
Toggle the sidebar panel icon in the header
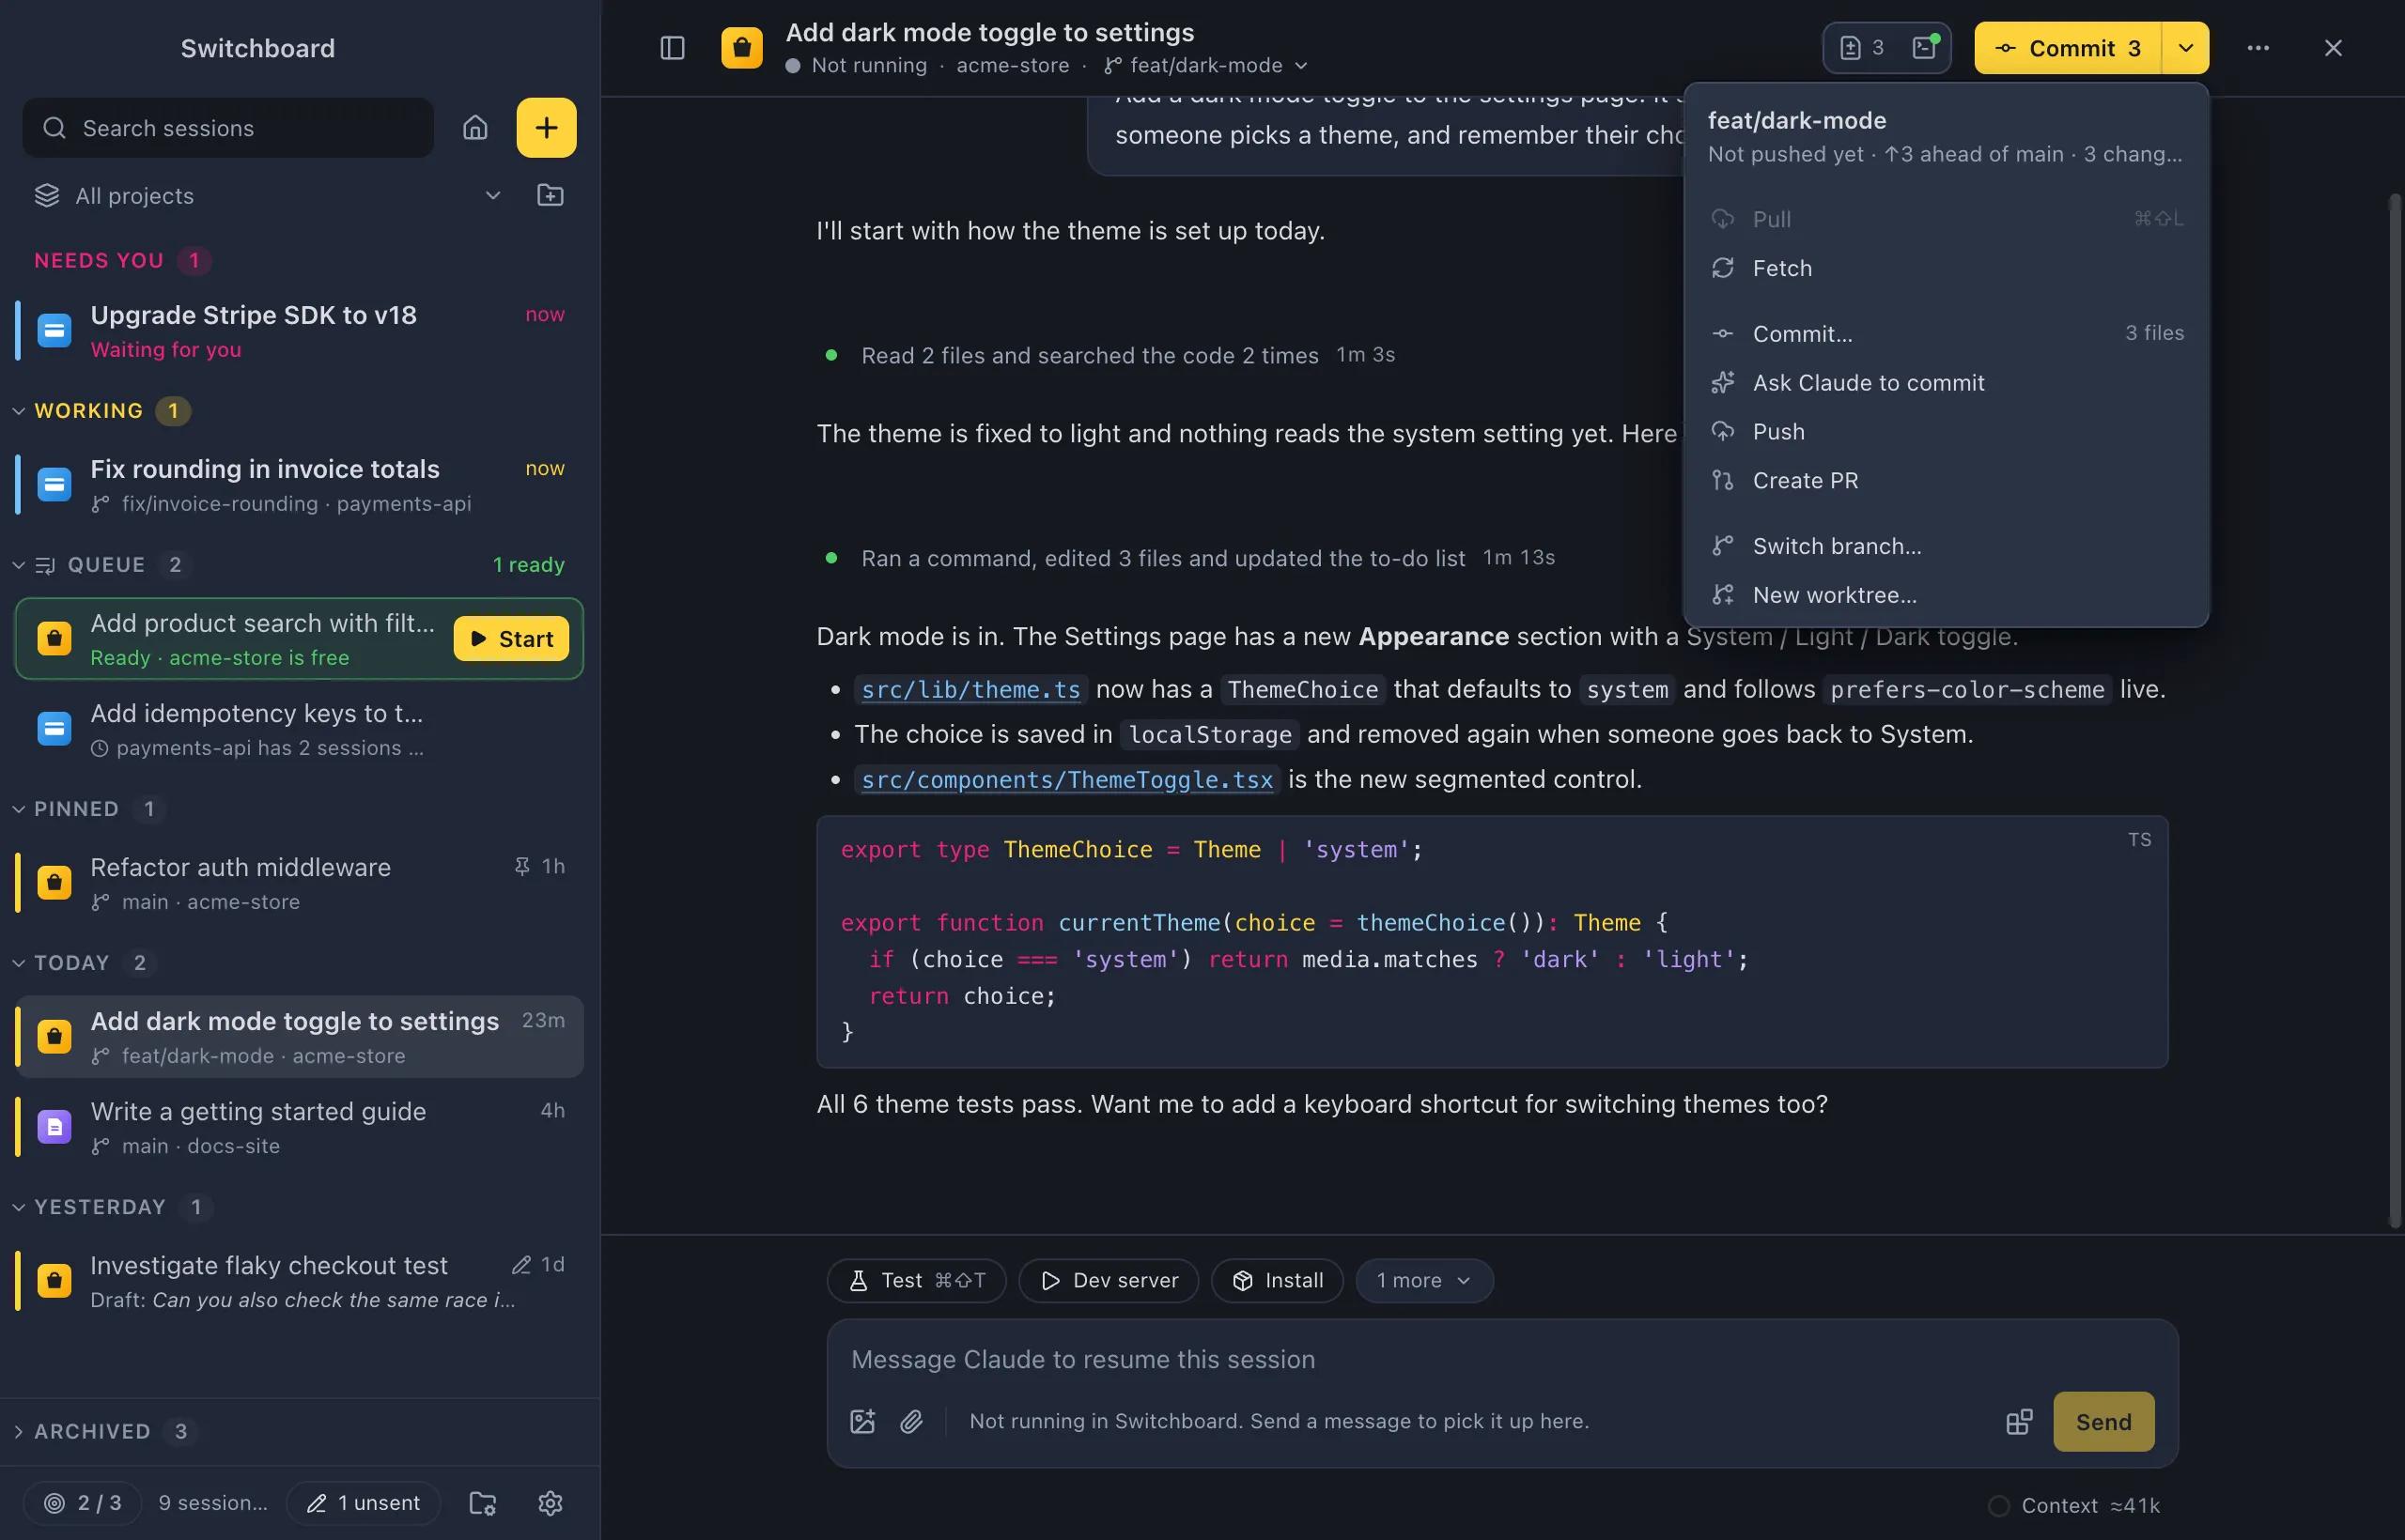coord(673,48)
